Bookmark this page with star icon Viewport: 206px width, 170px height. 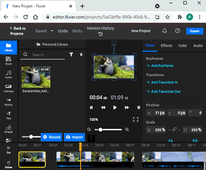click(x=168, y=17)
